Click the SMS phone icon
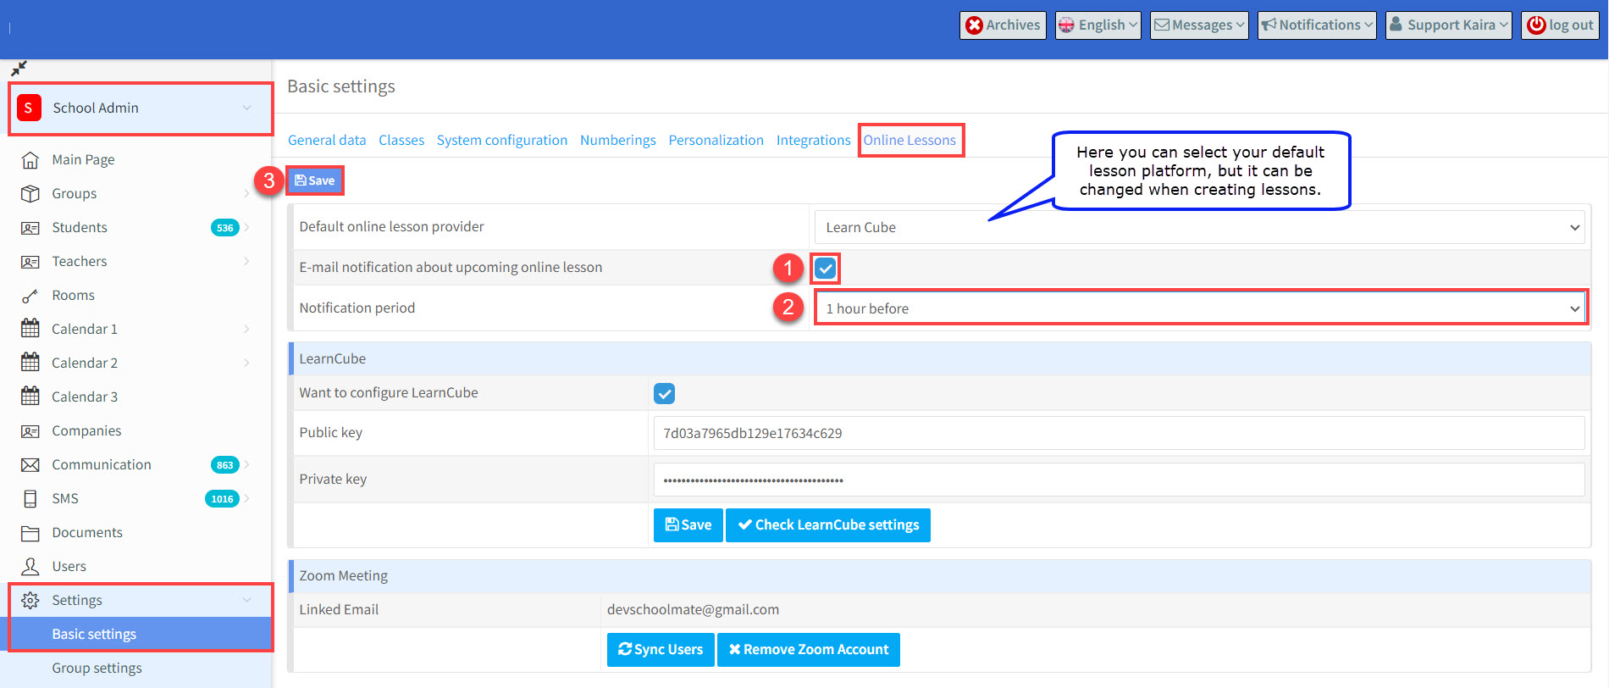Screen dimensions: 1609x688 30,498
